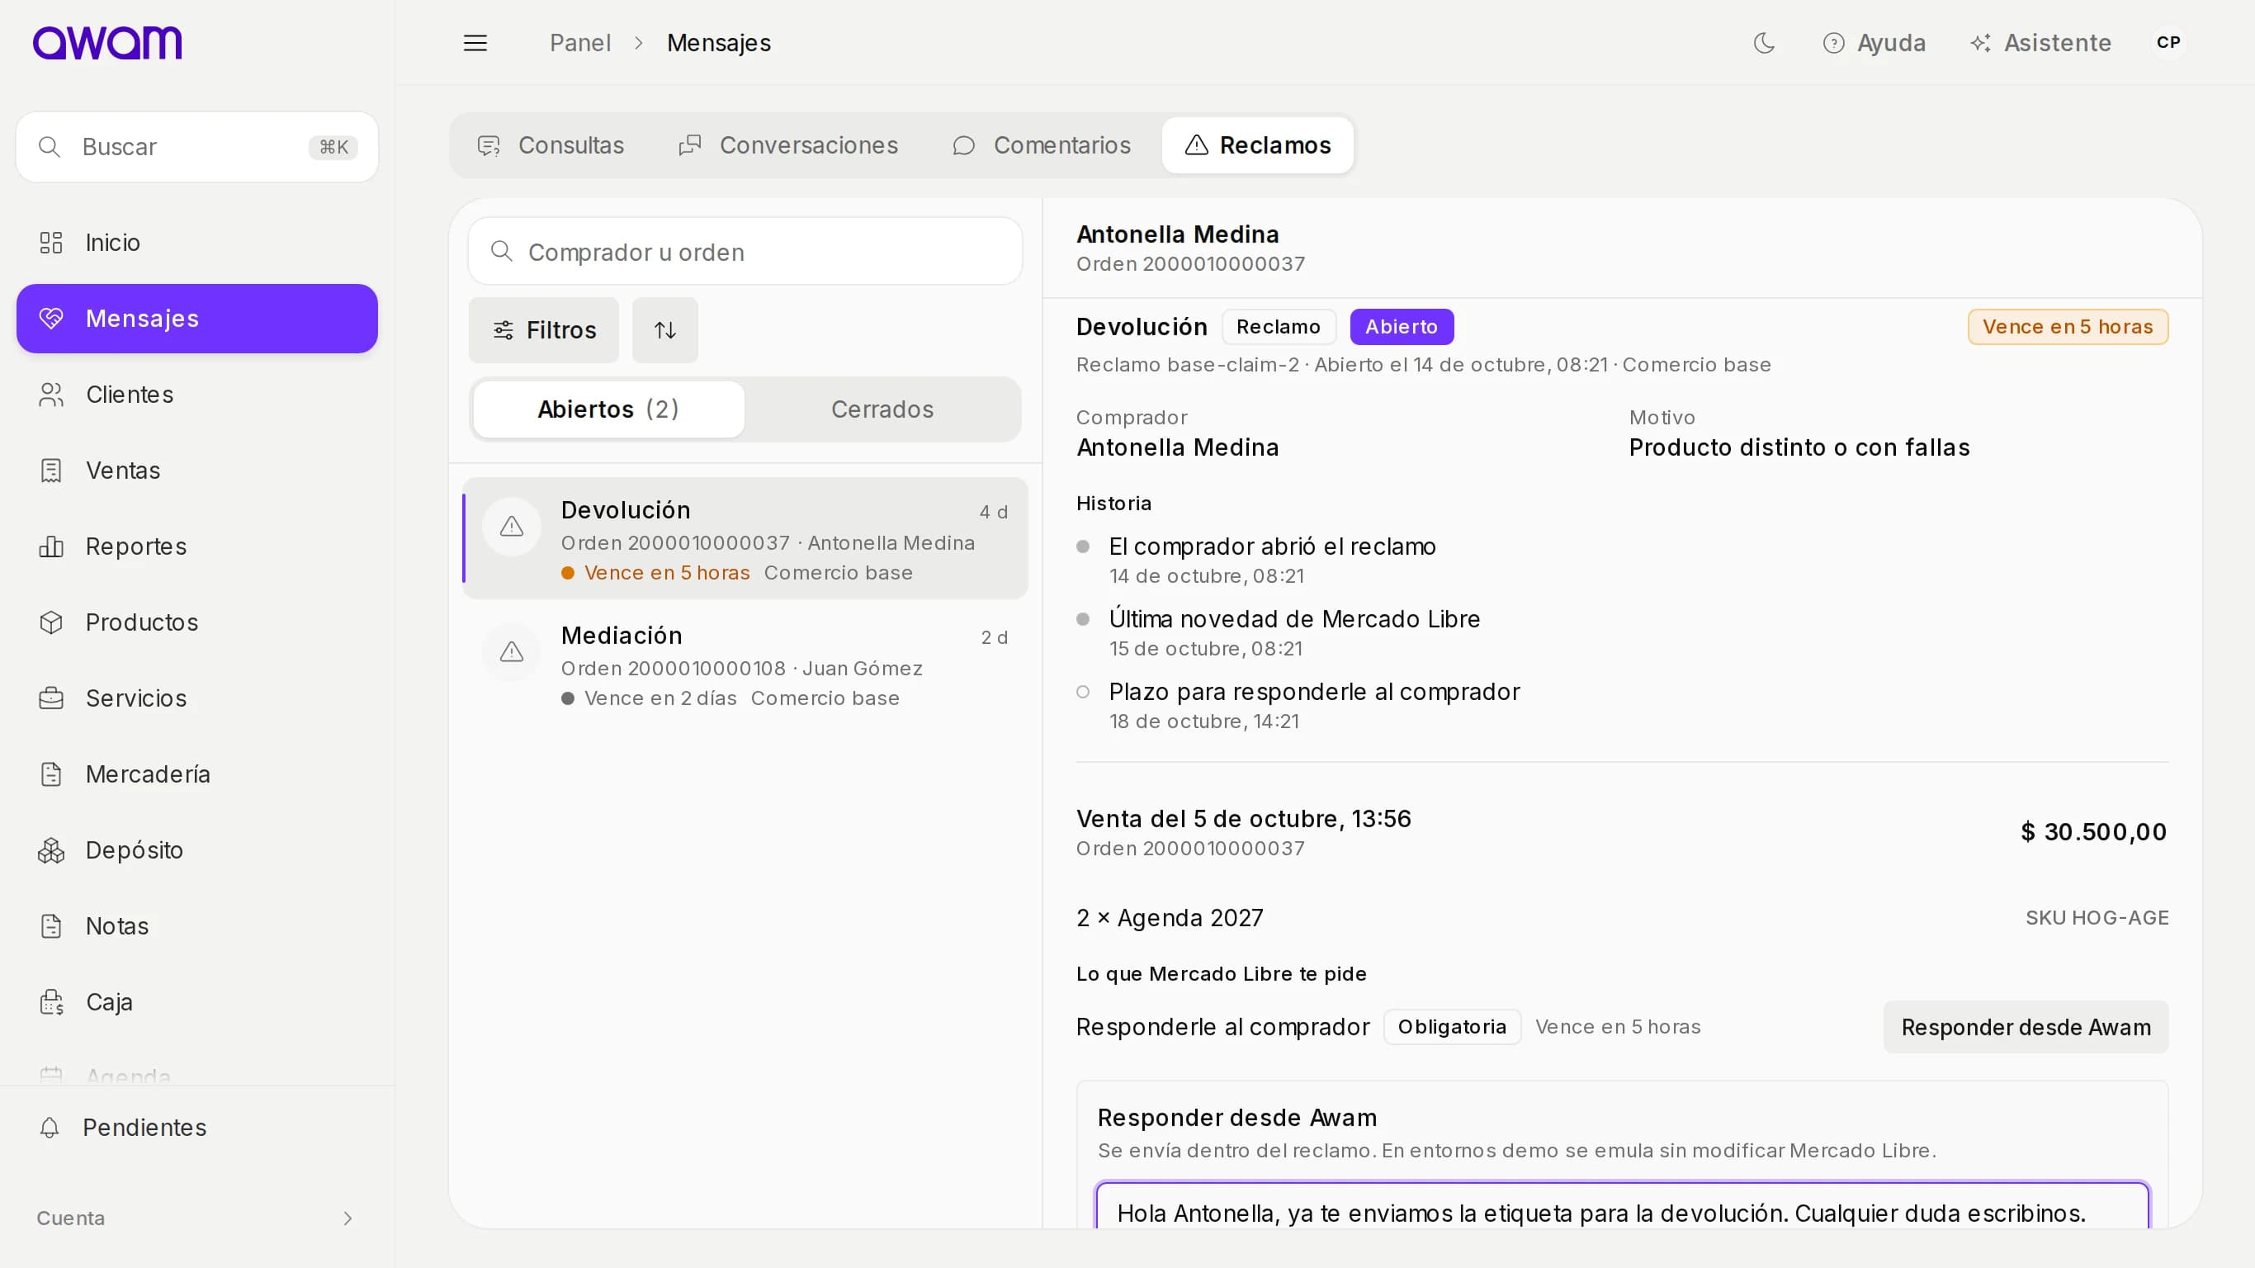Click the Abierto status badge
This screenshot has width=2255, height=1268.
[x=1402, y=327]
